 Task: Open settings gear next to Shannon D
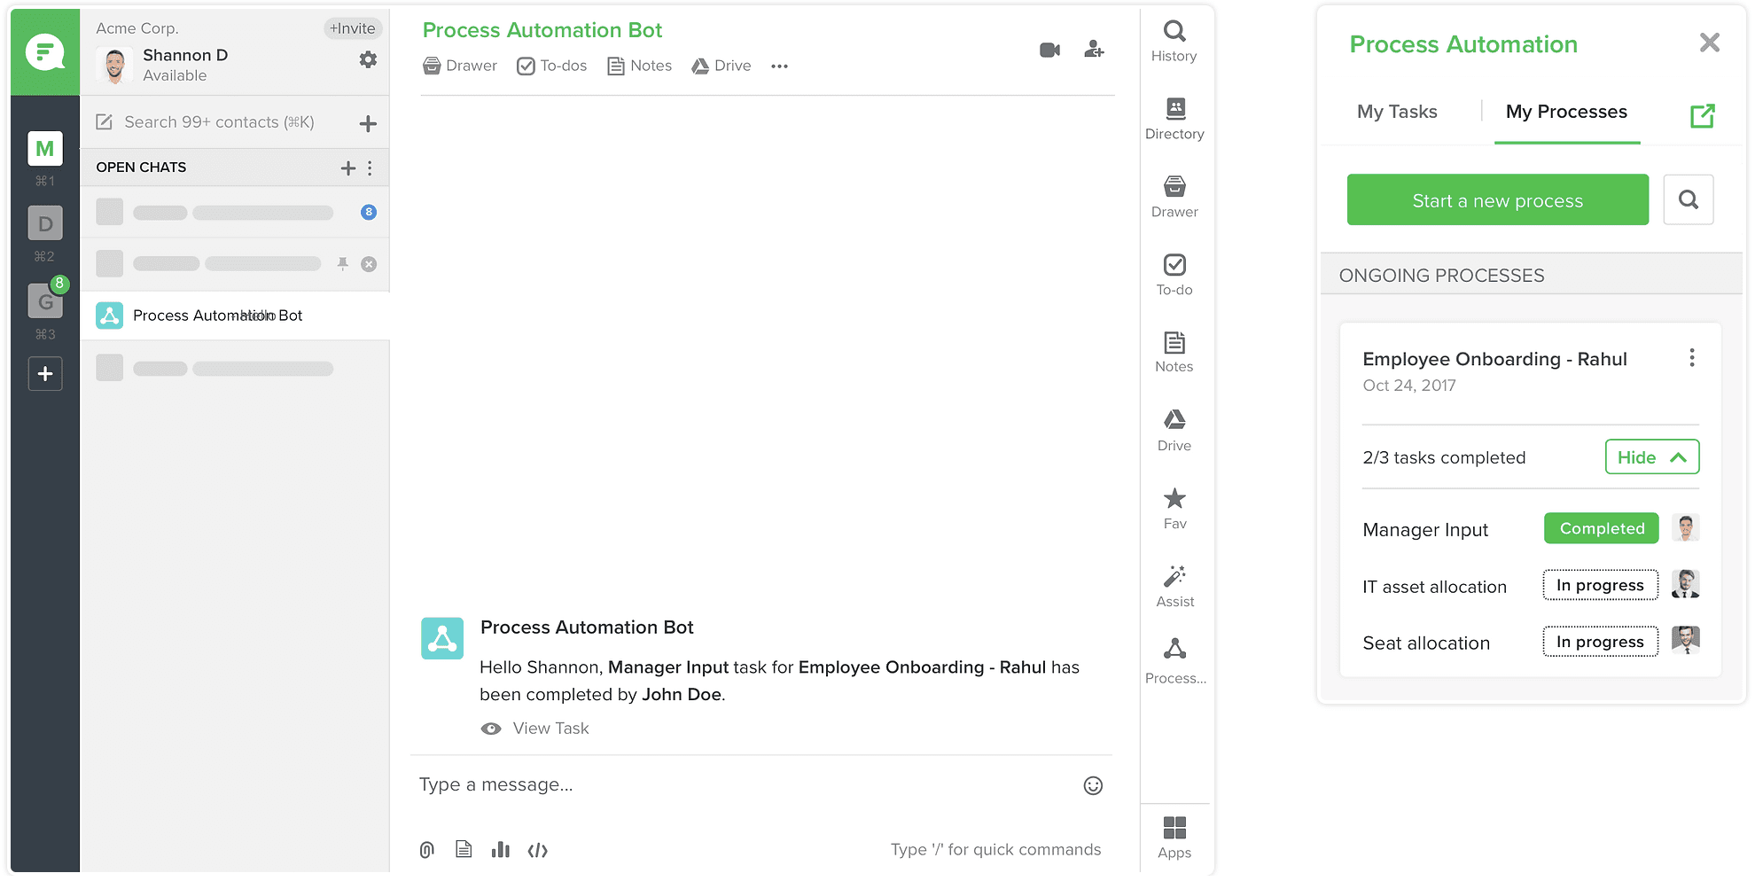[x=368, y=59]
